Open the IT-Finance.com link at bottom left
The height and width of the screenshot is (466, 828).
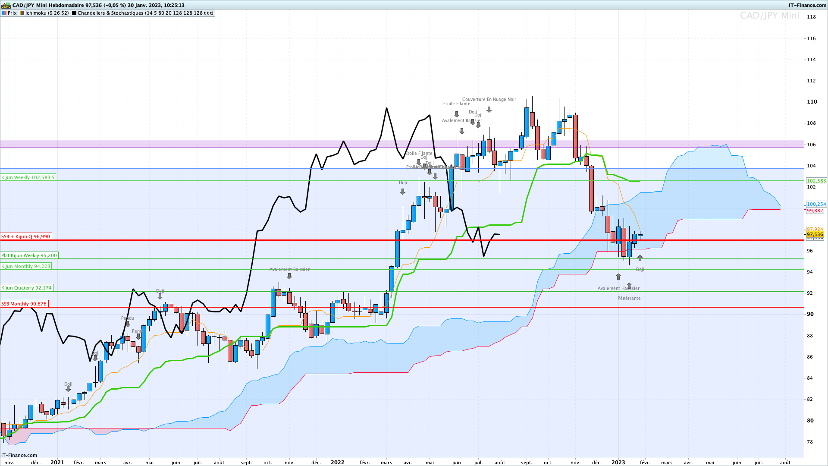pos(19,455)
